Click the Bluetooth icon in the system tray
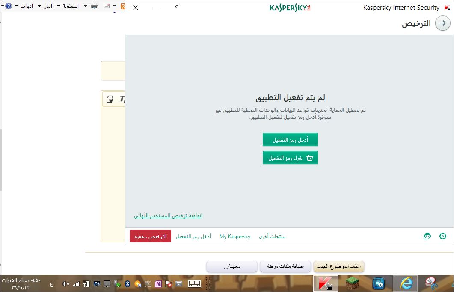Viewport: 454px width, 292px height. click(128, 284)
